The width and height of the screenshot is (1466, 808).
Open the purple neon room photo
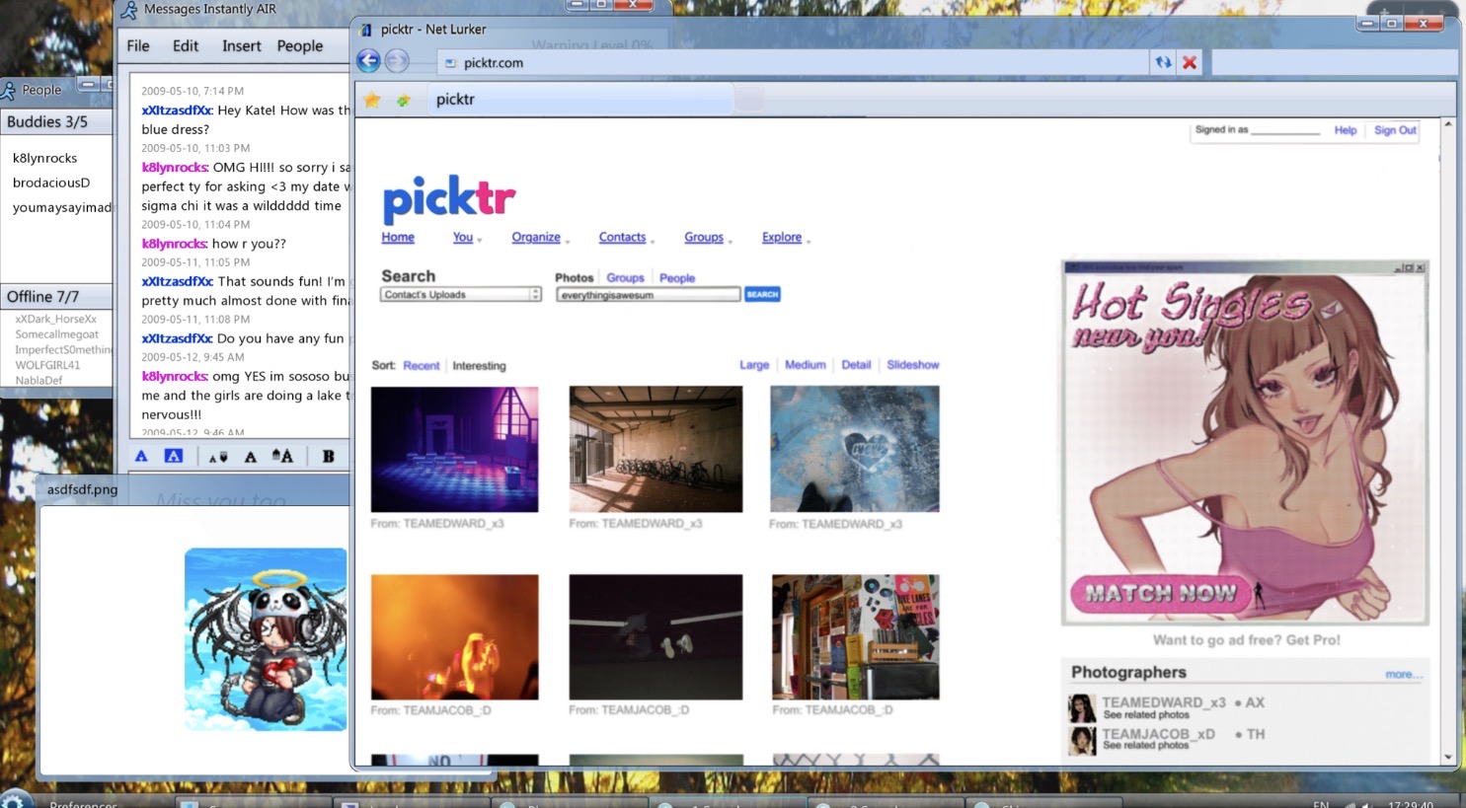point(454,449)
